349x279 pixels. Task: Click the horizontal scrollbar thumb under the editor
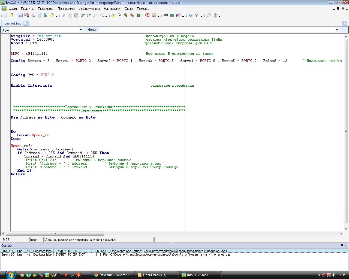pyautogui.click(x=55, y=233)
